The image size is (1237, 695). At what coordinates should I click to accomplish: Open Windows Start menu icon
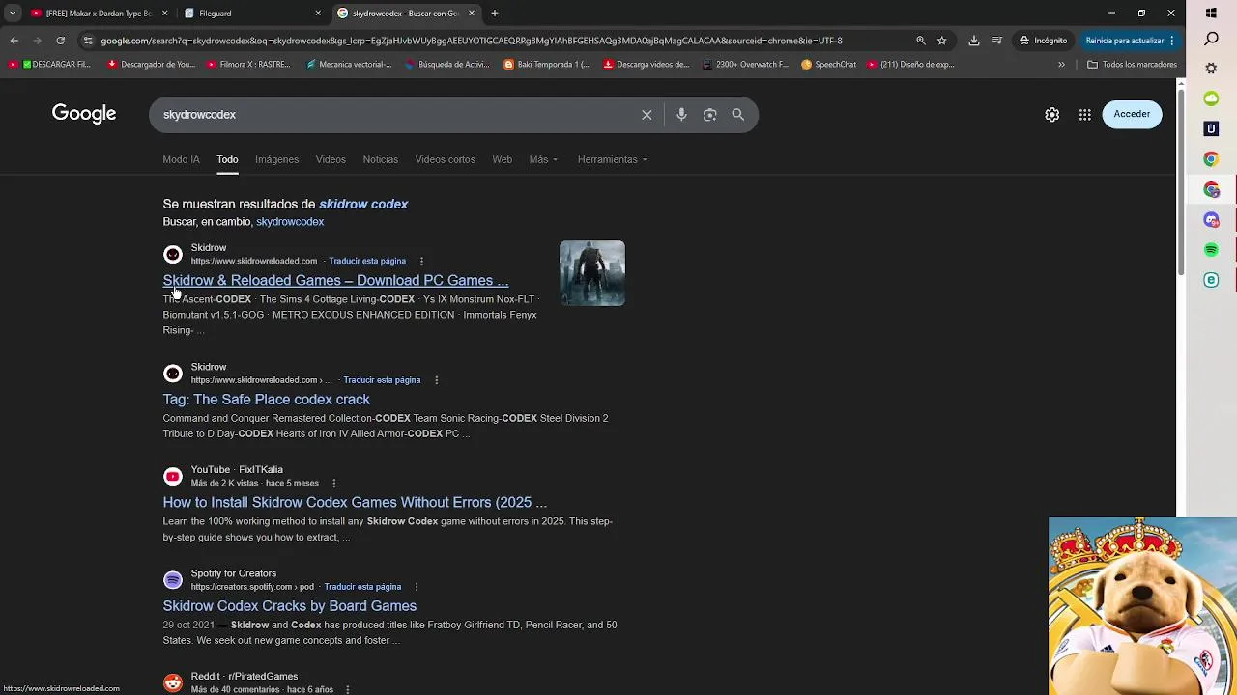tap(1211, 14)
